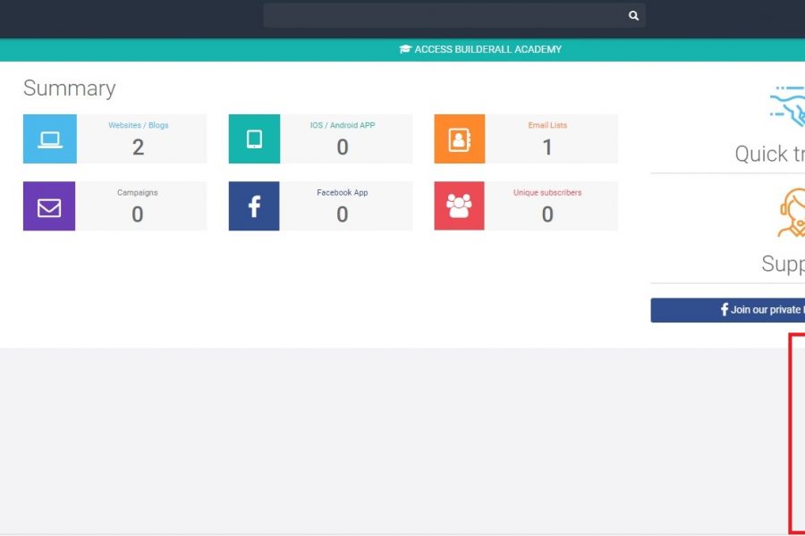Open the Access Builderall Academy link
This screenshot has width=805, height=536.
[x=480, y=49]
